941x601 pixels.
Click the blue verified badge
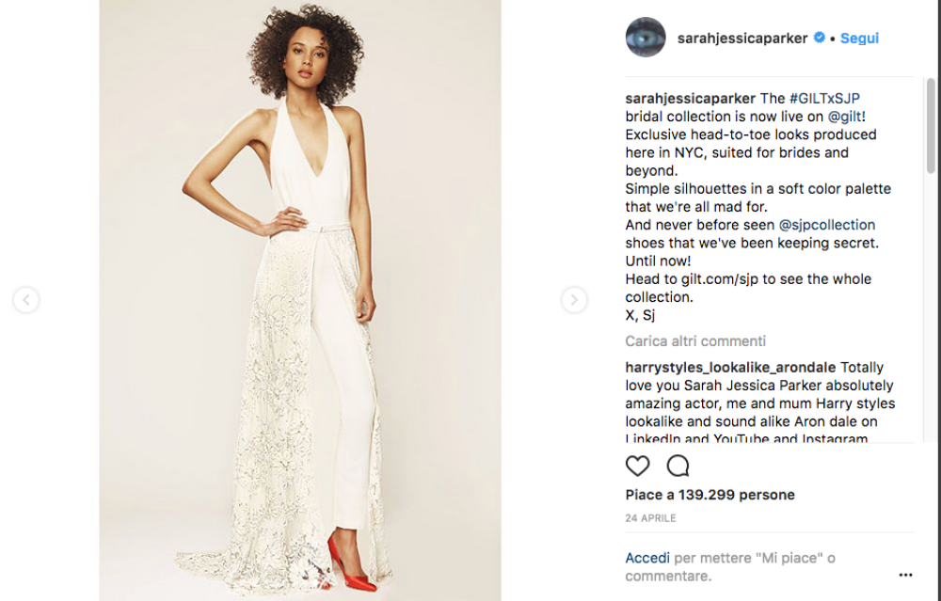pyautogui.click(x=820, y=38)
